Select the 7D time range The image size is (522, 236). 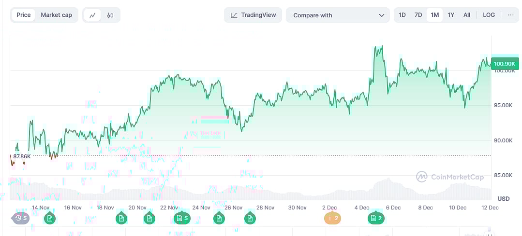pos(418,15)
